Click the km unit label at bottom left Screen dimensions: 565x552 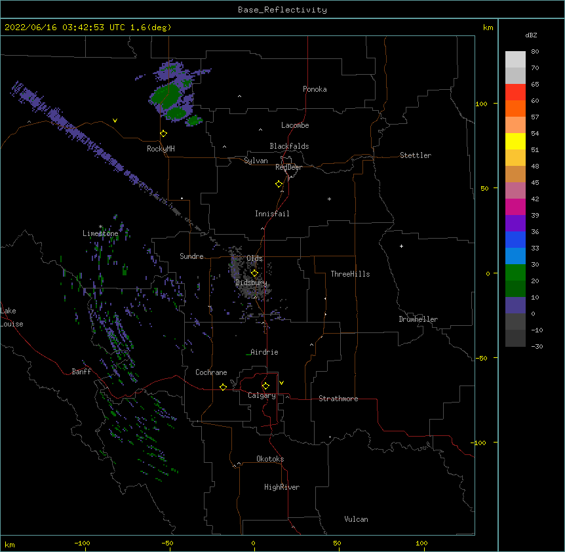10,544
